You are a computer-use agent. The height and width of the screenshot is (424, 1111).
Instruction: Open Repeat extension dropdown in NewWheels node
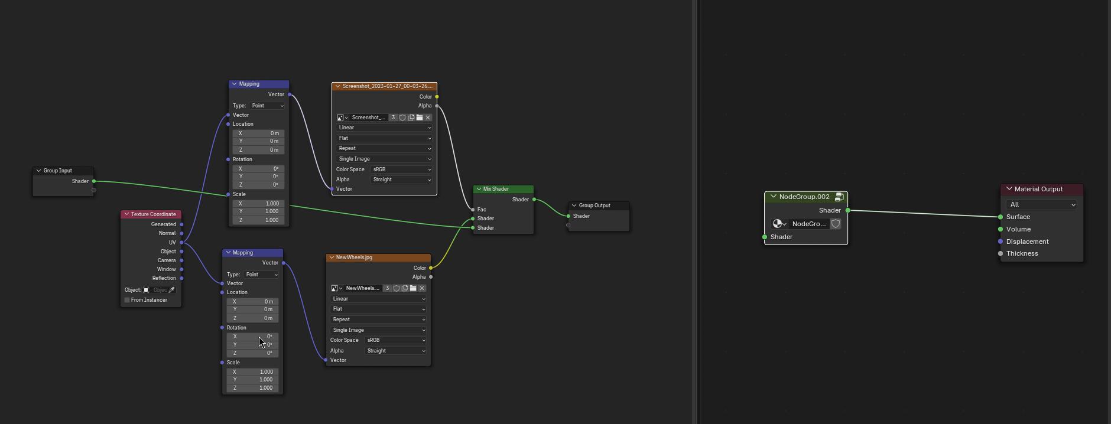378,319
